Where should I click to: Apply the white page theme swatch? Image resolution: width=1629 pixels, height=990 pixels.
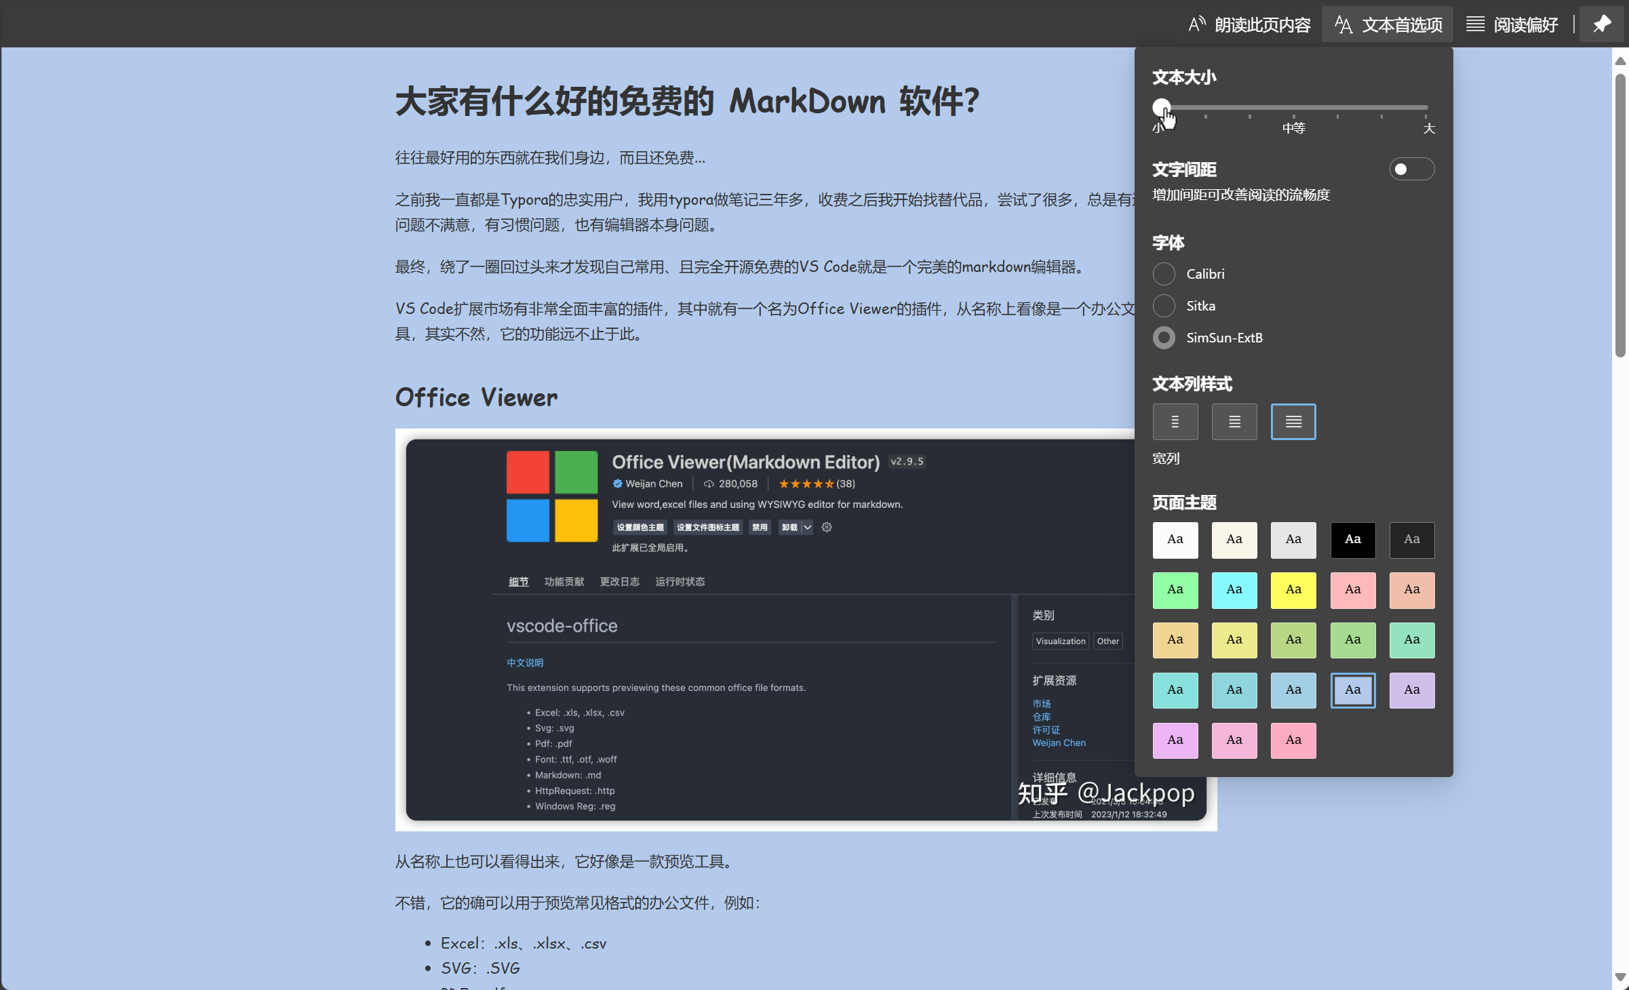(1175, 540)
